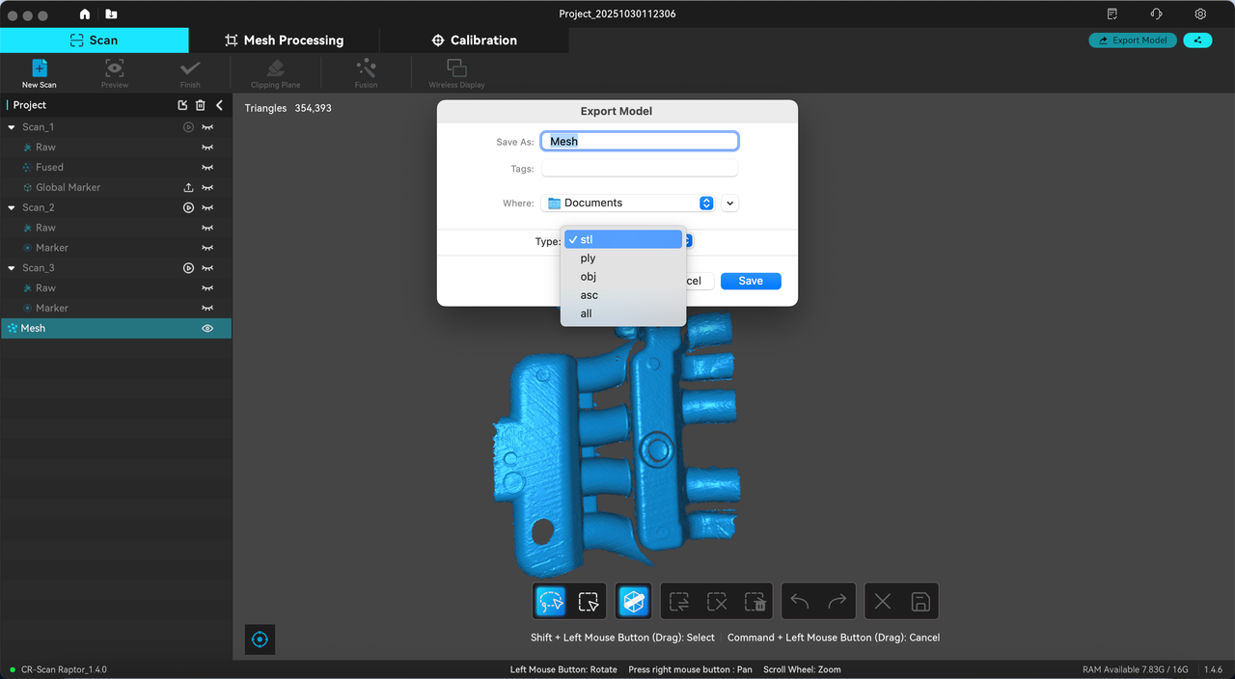This screenshot has height=679, width=1235.
Task: Click the Export Model button
Action: 1132,41
